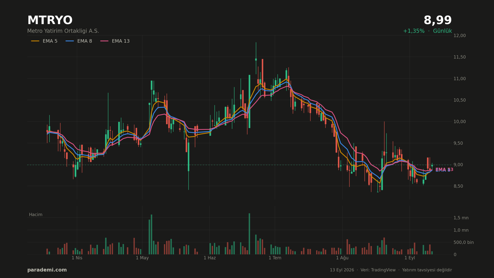Click the EMA 13 end label beside the chart
494x278 pixels.
444,170
